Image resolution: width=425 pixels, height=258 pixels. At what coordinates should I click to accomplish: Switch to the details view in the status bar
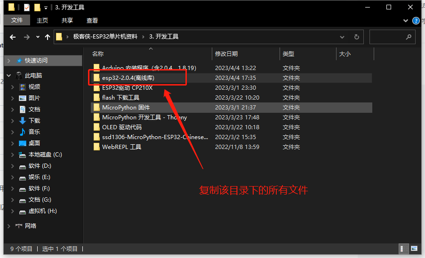coord(403,248)
